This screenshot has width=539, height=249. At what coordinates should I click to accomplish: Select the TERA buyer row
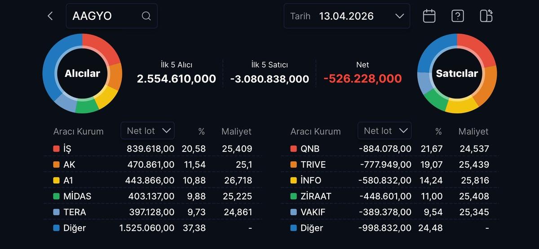point(152,212)
